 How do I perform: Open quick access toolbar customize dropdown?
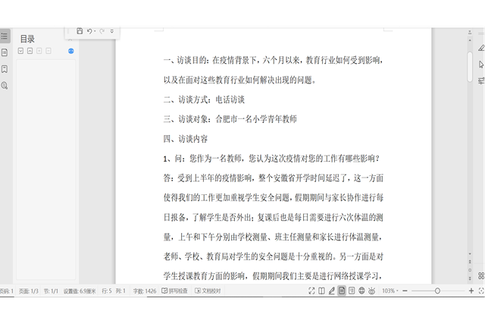112,31
